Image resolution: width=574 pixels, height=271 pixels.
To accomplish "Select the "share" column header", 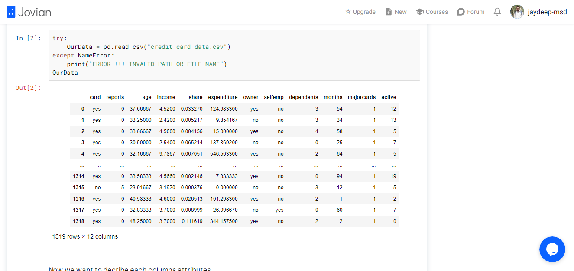I will click(x=196, y=97).
